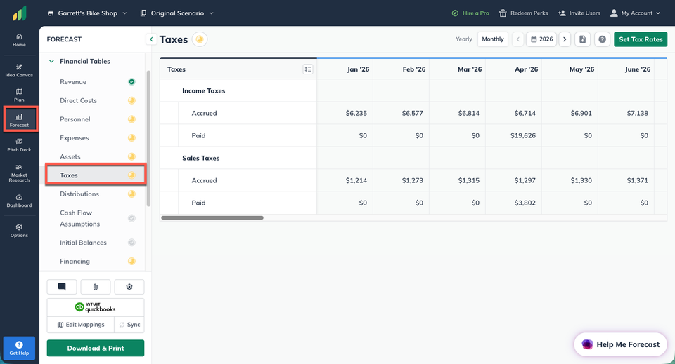
Task: Click the Set Tax Rates button
Action: pyautogui.click(x=641, y=39)
